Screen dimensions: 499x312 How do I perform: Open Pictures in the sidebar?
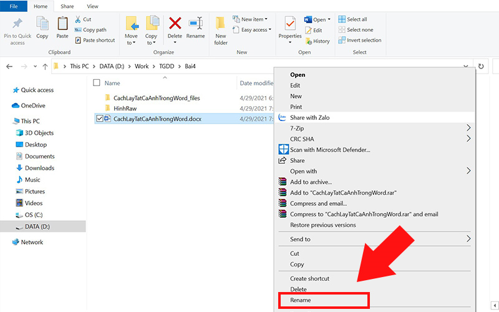(x=30, y=192)
